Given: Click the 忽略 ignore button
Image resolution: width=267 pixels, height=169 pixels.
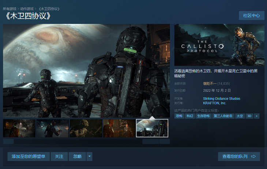Looking at the screenshot, I should (x=77, y=157).
